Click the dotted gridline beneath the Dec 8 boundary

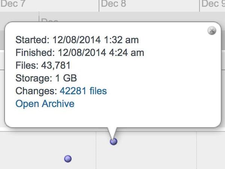[96, 150]
